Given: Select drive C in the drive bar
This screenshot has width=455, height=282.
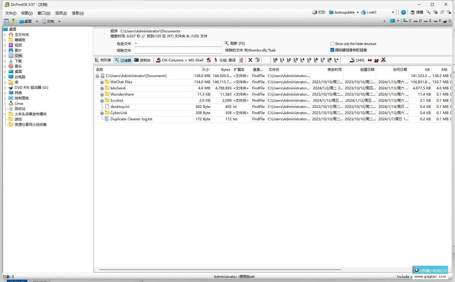Looking at the screenshot, I should coord(408,21).
